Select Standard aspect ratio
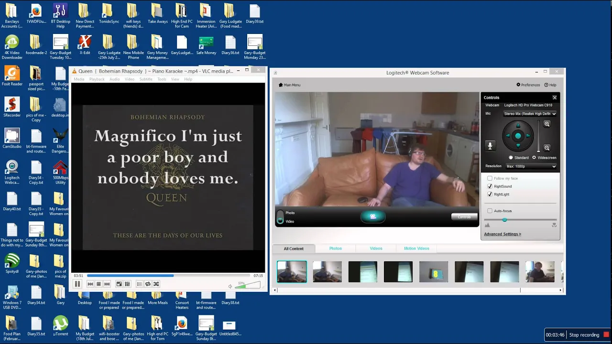Viewport: 612px width, 344px height. click(x=511, y=158)
